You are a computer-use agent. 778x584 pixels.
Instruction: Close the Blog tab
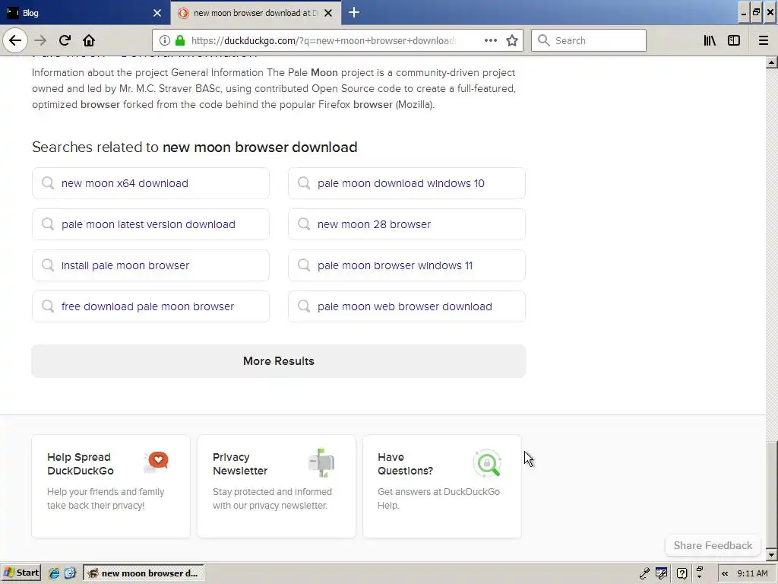[x=157, y=13]
